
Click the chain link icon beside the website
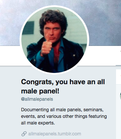[24, 134]
